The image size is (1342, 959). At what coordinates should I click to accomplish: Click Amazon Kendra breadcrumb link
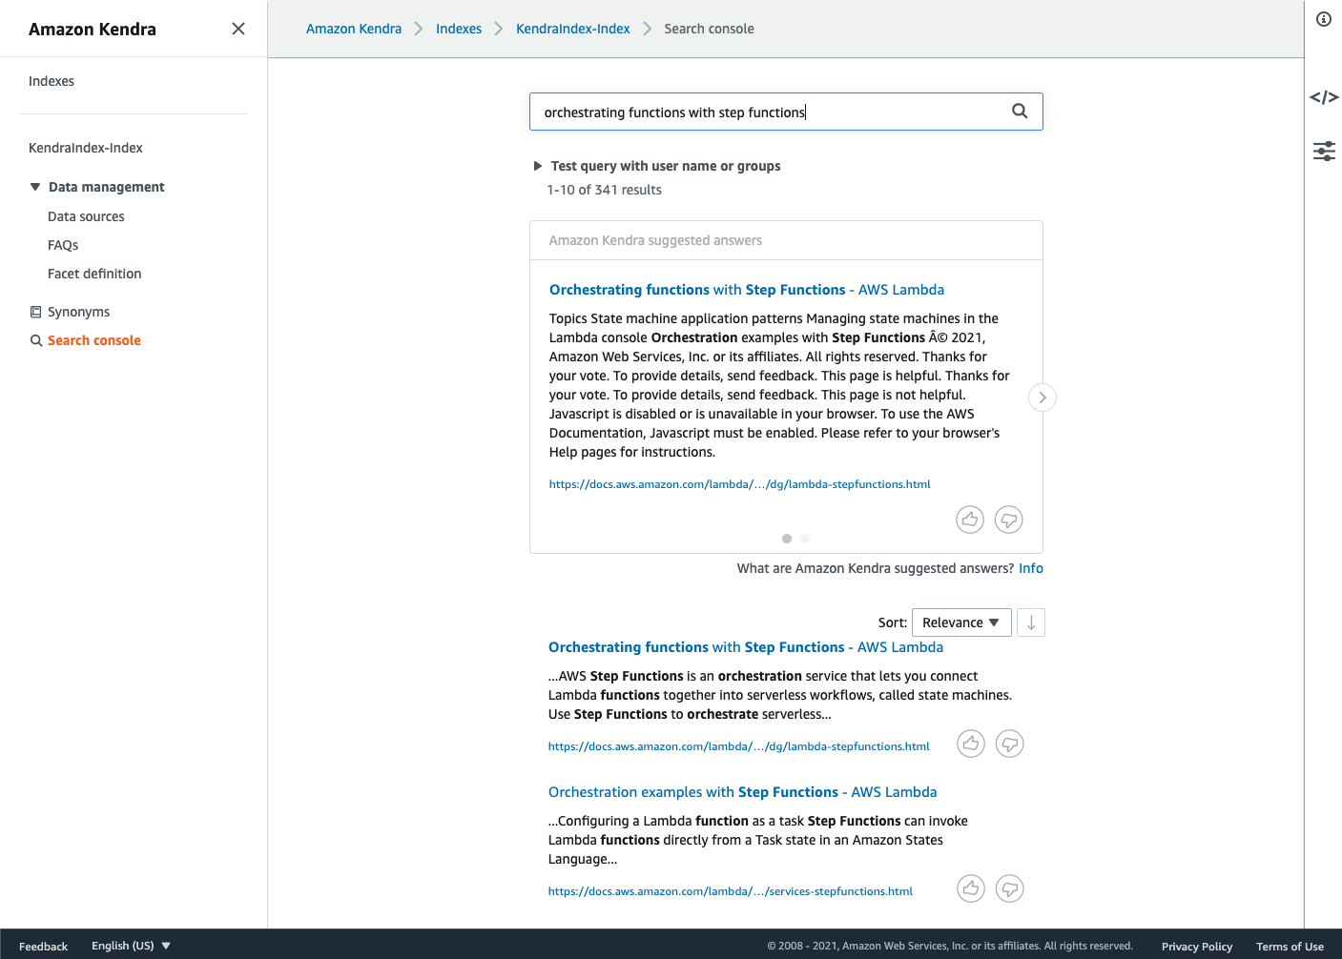(x=354, y=29)
